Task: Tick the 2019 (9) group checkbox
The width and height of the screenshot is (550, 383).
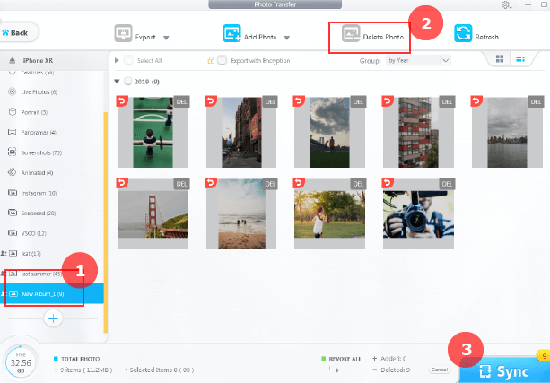Action: [x=128, y=82]
